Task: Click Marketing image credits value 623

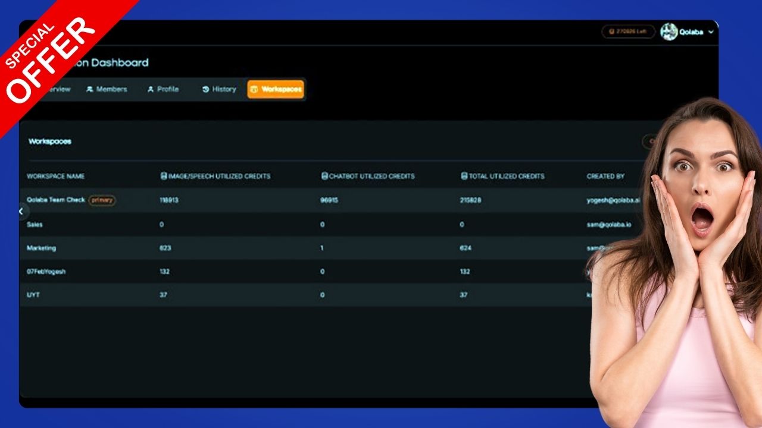Action: [x=165, y=248]
